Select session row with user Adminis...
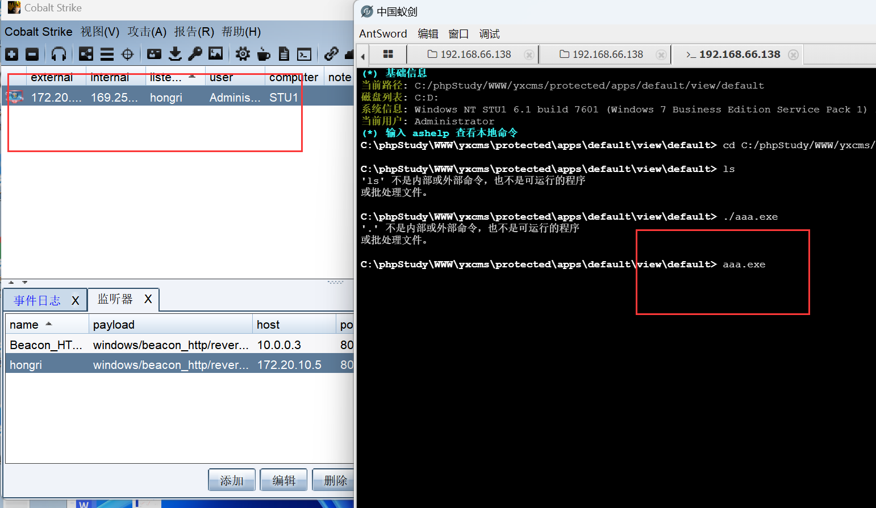876x508 pixels. [178, 97]
